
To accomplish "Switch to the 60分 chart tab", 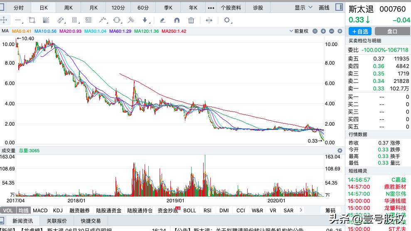I will [x=143, y=8].
